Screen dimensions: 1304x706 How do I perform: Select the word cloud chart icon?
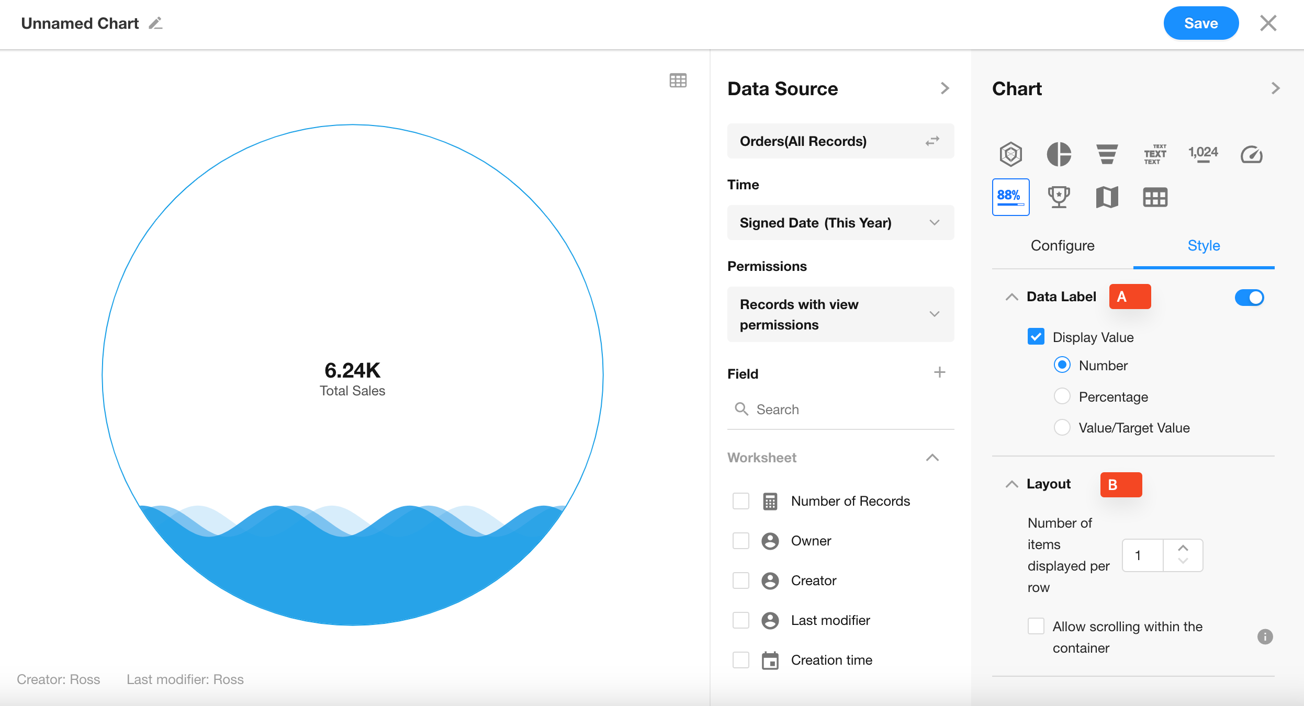(1155, 154)
